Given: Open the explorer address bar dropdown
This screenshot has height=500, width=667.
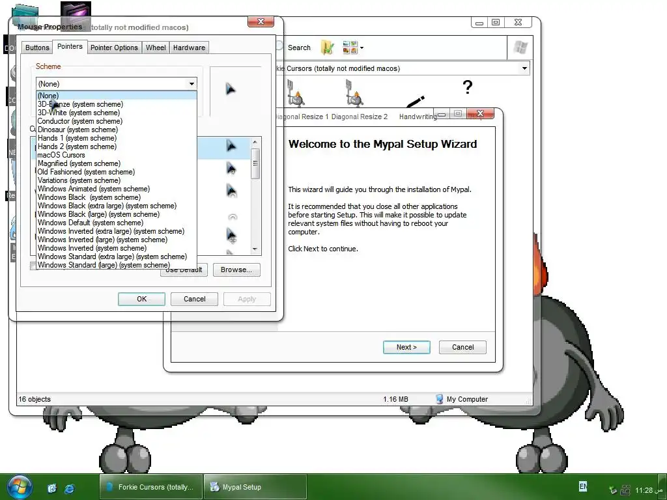Looking at the screenshot, I should pyautogui.click(x=524, y=68).
